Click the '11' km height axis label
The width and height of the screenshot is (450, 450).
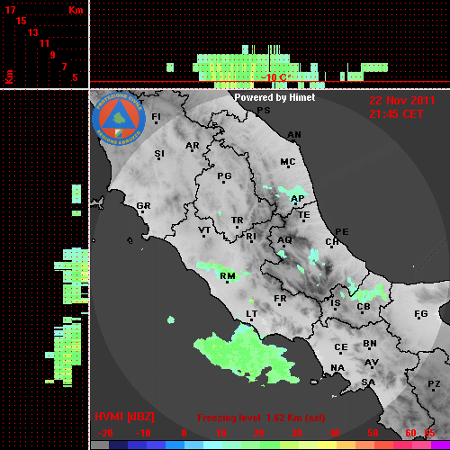[44, 43]
